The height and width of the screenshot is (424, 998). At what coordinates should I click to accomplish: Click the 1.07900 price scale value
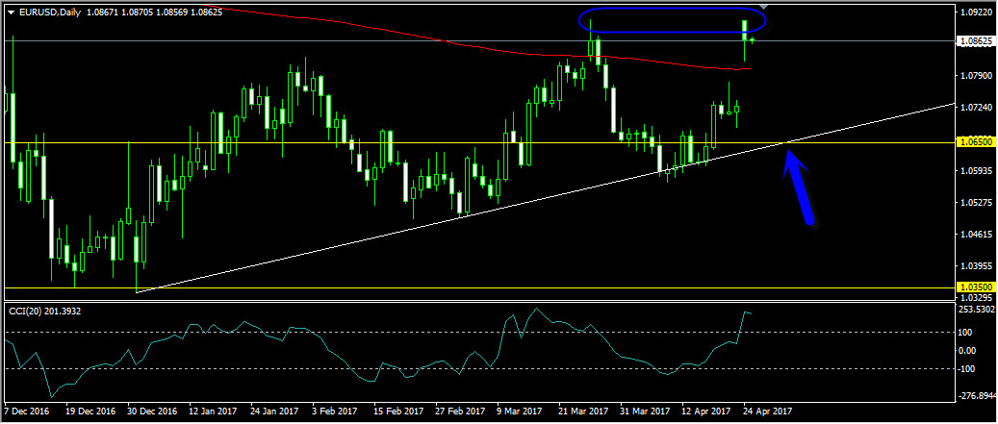point(977,76)
